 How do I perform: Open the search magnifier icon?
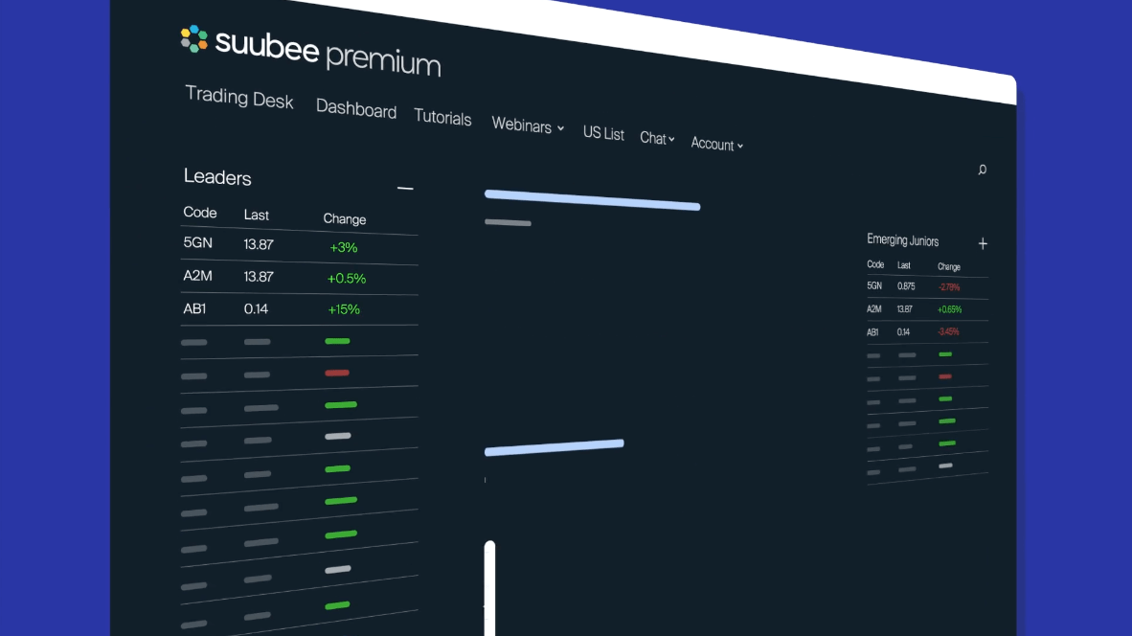pyautogui.click(x=982, y=170)
